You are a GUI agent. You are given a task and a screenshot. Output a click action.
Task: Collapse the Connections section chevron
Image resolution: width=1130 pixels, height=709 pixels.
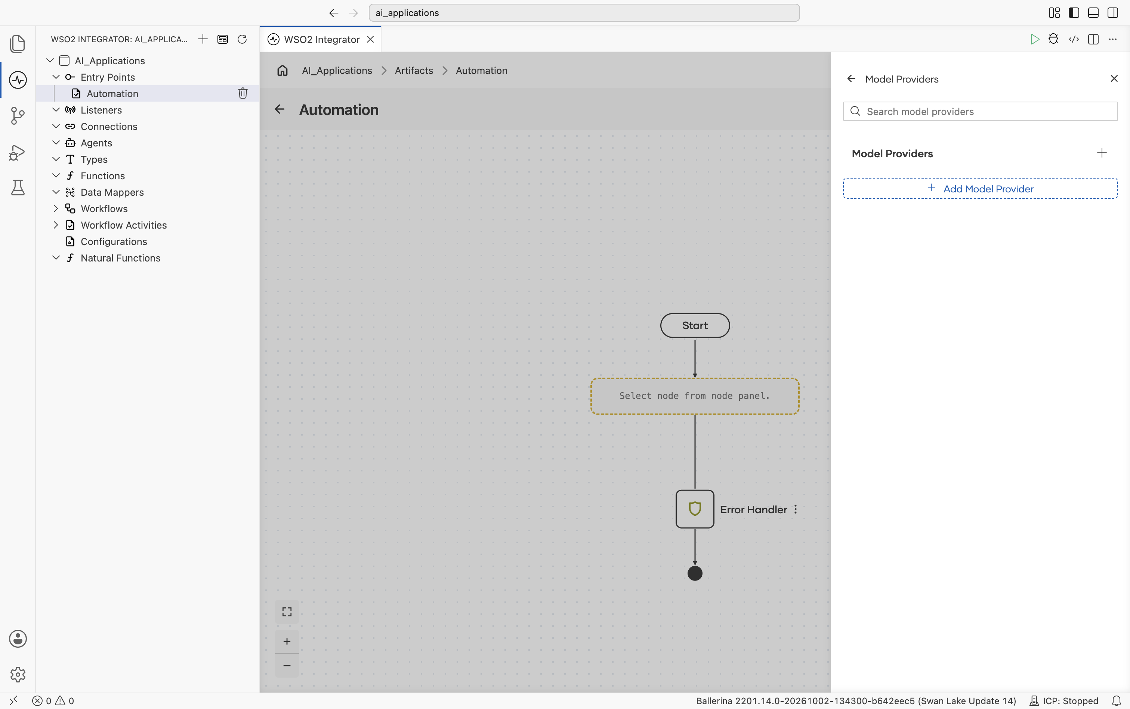click(56, 126)
